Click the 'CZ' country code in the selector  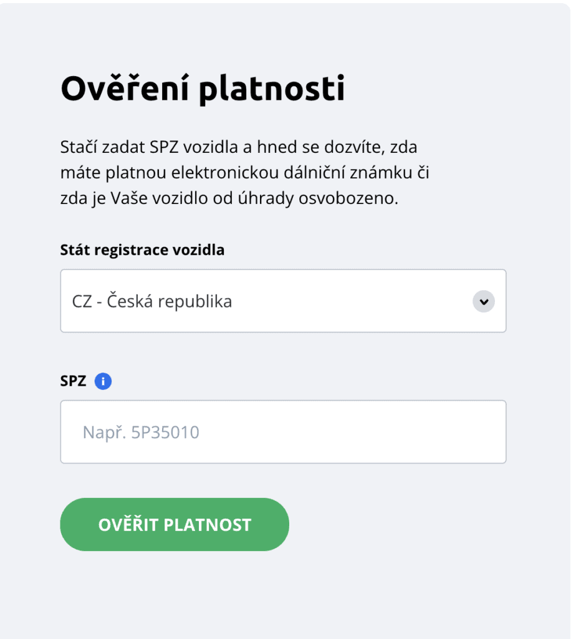pyautogui.click(x=82, y=302)
